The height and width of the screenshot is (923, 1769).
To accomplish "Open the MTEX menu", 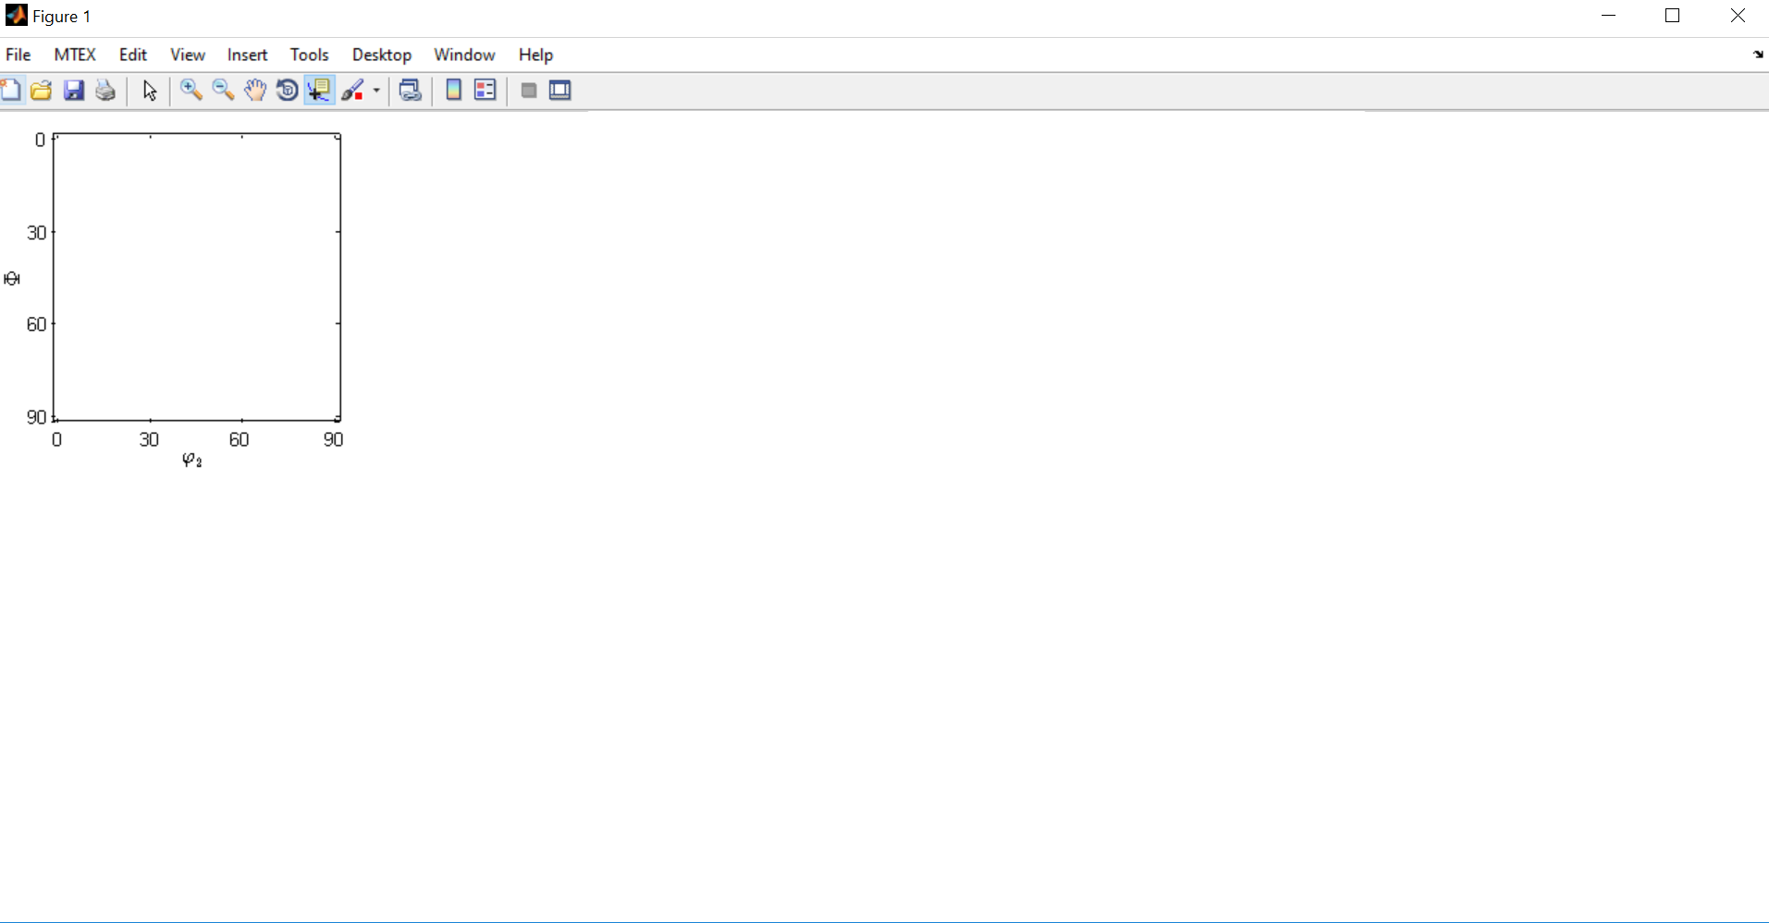I will pos(74,55).
